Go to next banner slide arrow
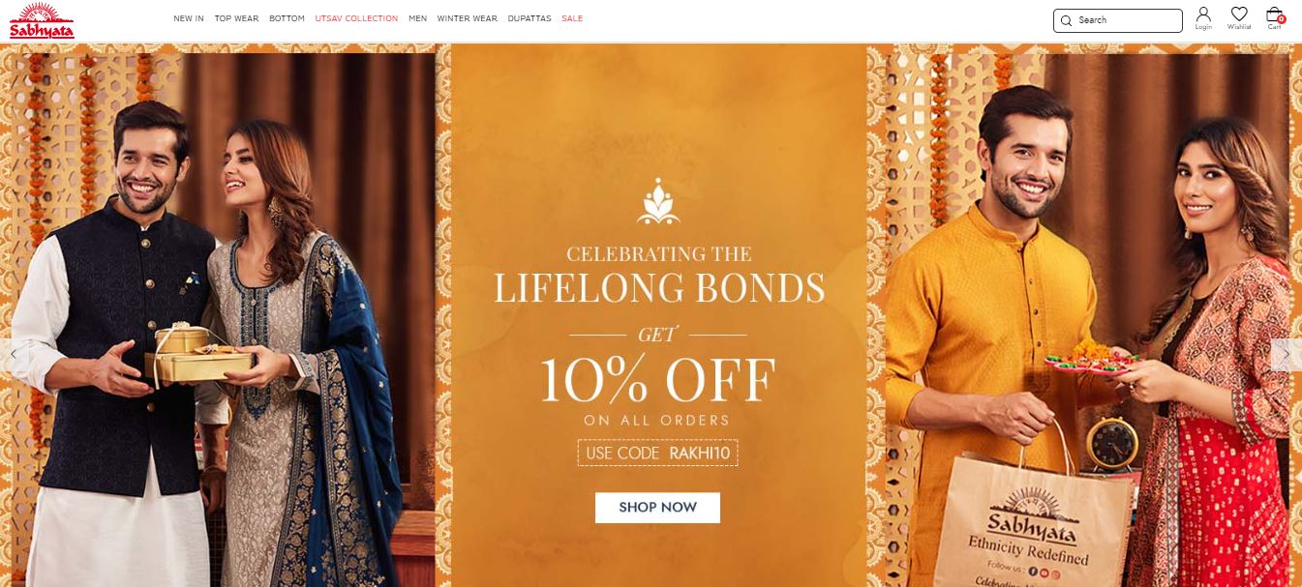Viewport: 1302px width, 587px height. click(x=1287, y=355)
